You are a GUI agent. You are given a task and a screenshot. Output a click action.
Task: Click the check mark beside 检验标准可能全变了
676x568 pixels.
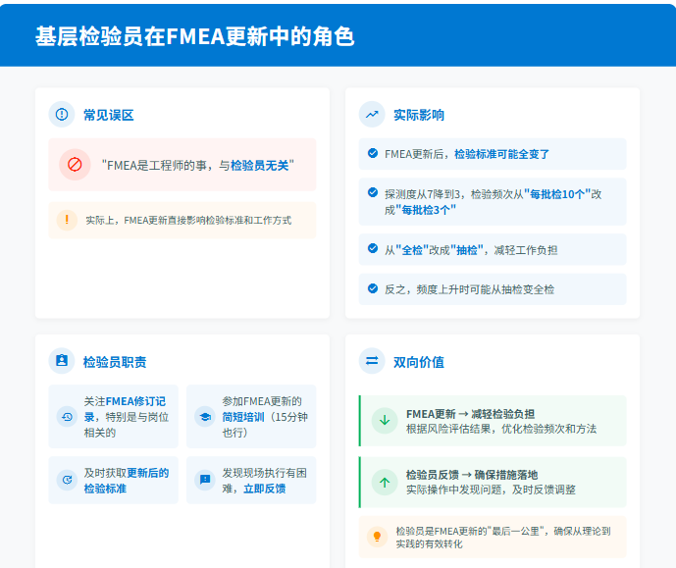coord(373,153)
